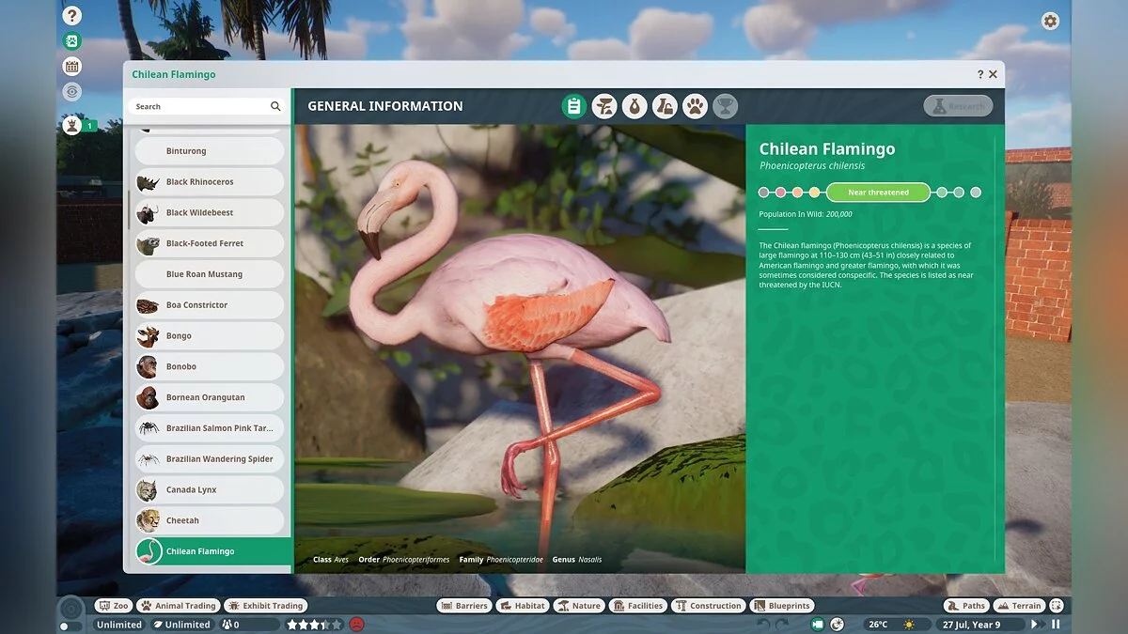Open the enrichment requirements icon
The image size is (1128, 634).
pos(665,106)
